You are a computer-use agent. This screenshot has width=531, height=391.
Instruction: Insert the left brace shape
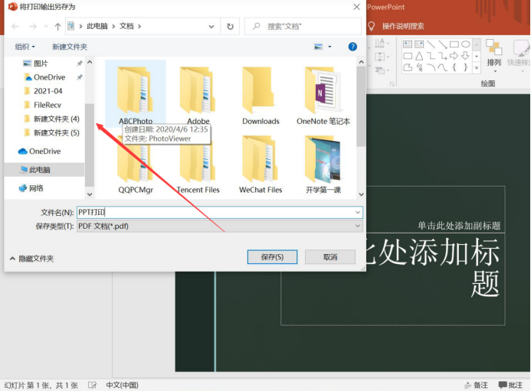[454, 67]
